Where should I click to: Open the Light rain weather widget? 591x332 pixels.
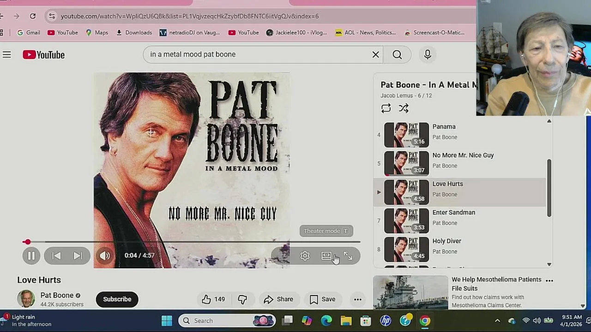point(28,320)
